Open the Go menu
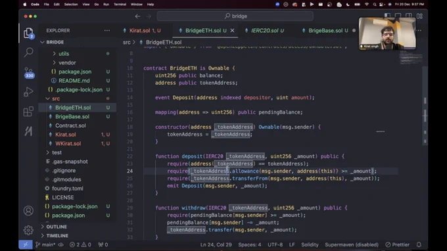Screen dimensions: 447x251 pyautogui.click(x=97, y=5)
